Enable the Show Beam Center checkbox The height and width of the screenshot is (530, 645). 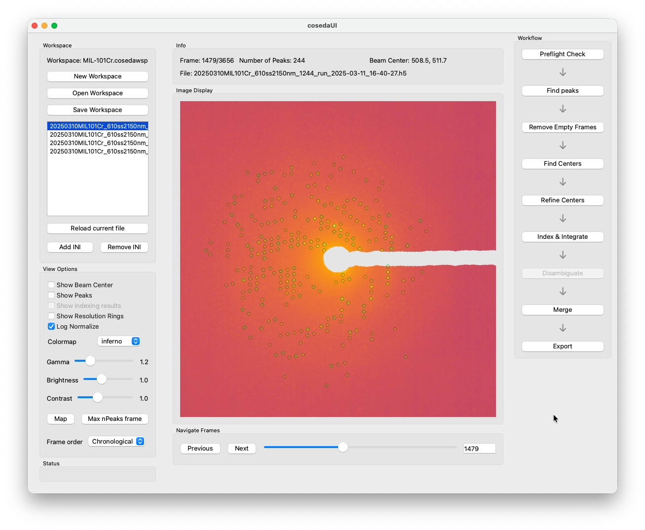point(51,285)
